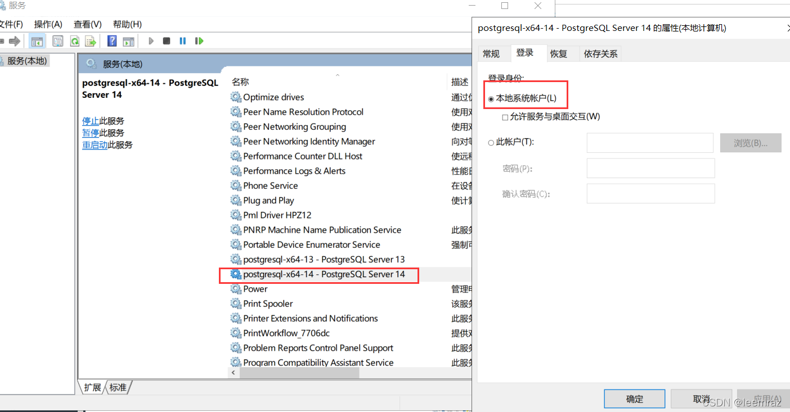This screenshot has height=412, width=790.
Task: Select Program Compatibility Assistant Service name
Action: pos(318,363)
